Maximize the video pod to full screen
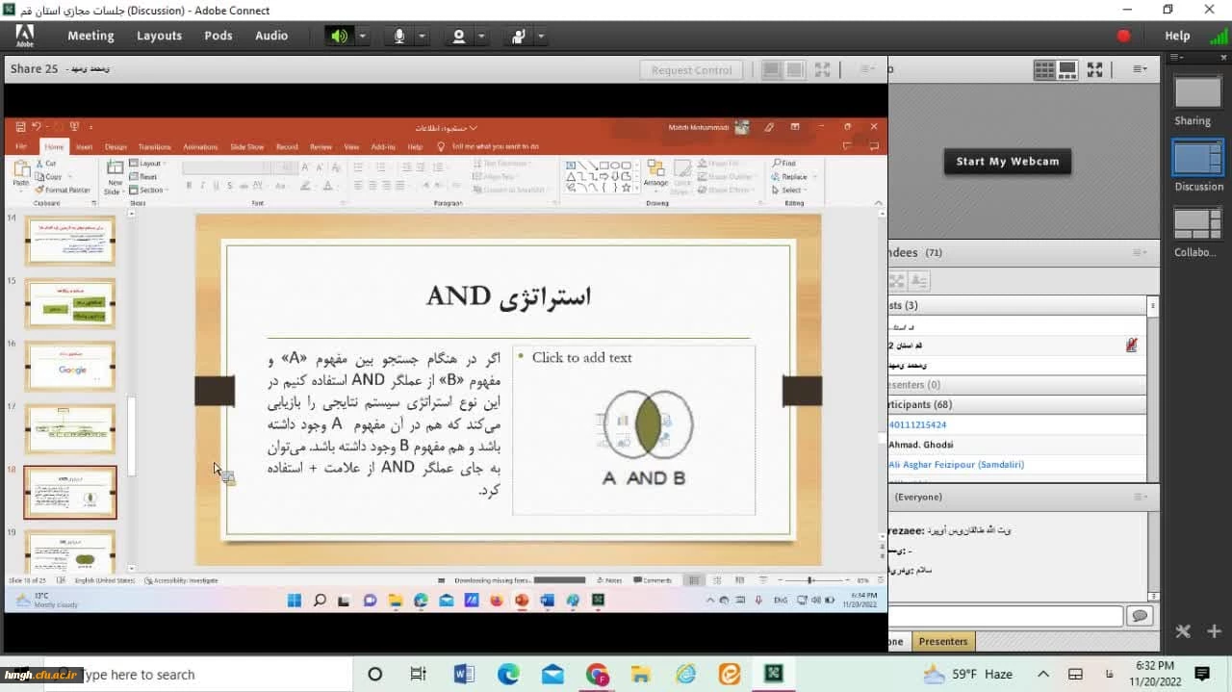The height and width of the screenshot is (692, 1232). coord(1094,69)
